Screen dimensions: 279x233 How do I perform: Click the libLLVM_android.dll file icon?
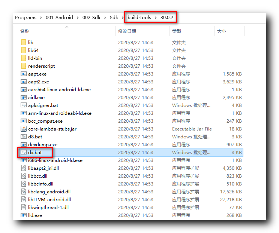coord(24,199)
